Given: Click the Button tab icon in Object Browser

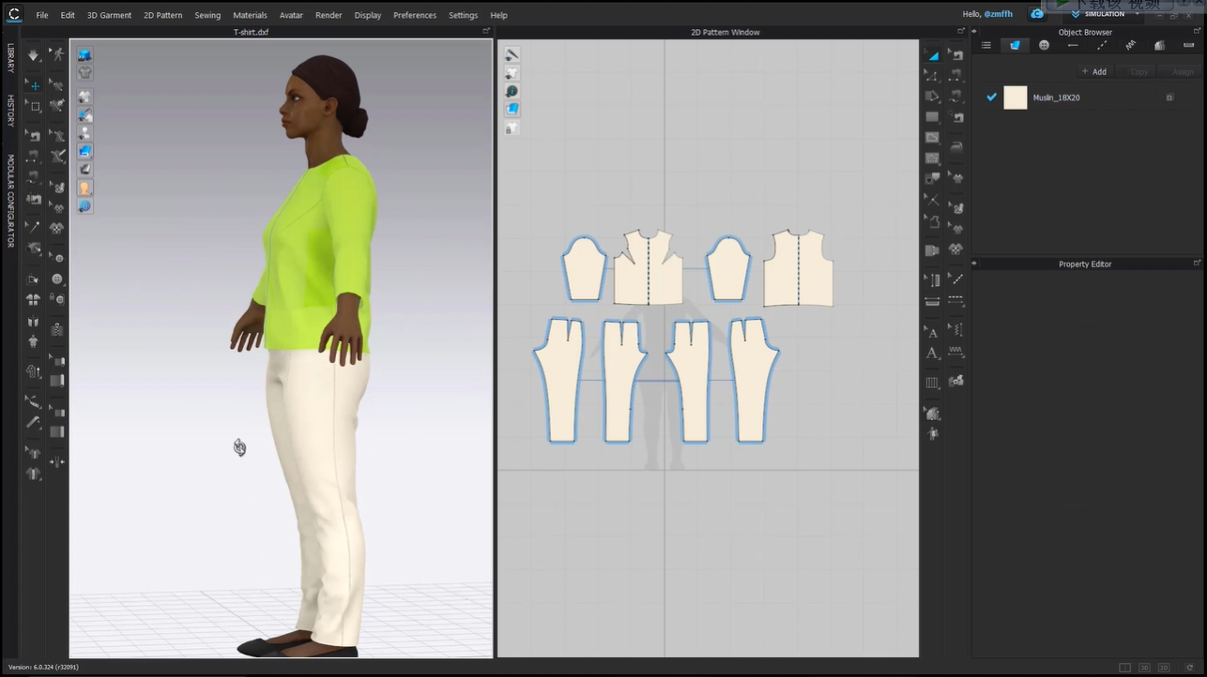Looking at the screenshot, I should pos(1044,45).
